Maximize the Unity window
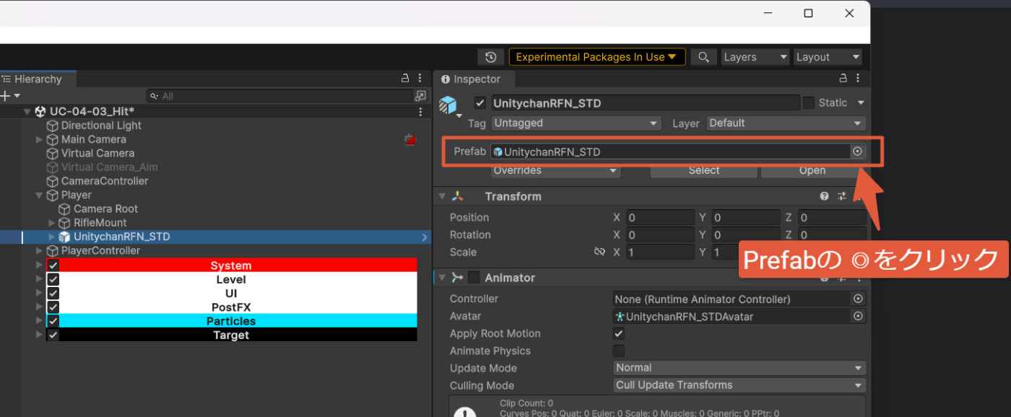This screenshot has width=1011, height=417. [x=808, y=13]
